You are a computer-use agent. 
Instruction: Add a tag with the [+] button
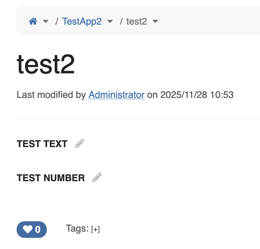click(96, 229)
